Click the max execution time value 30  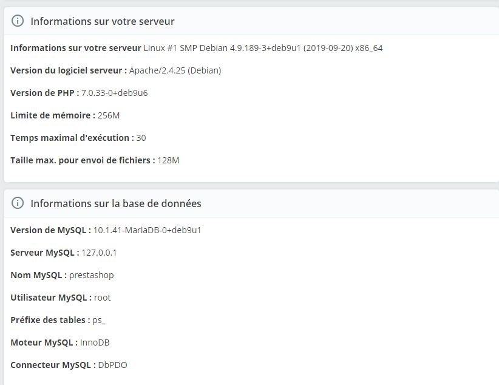pos(141,138)
